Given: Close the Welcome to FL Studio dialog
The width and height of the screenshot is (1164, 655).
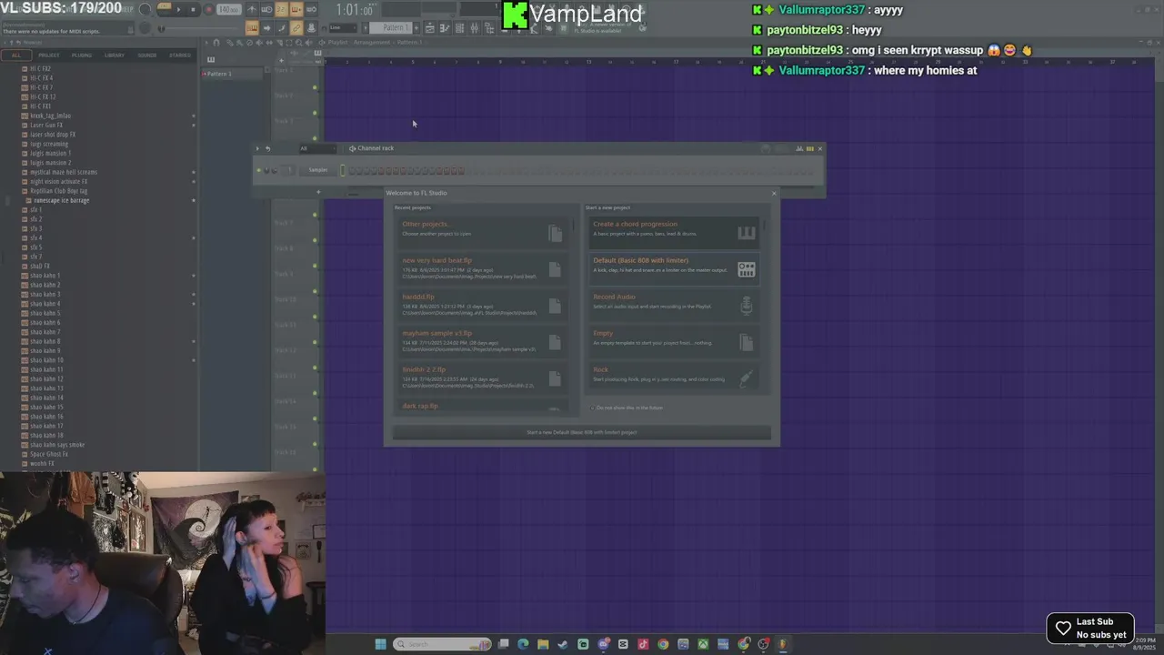Looking at the screenshot, I should coord(774,193).
